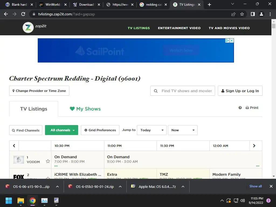Click the AdChoices icon on banner
The width and height of the screenshot is (276, 207).
click(227, 40)
